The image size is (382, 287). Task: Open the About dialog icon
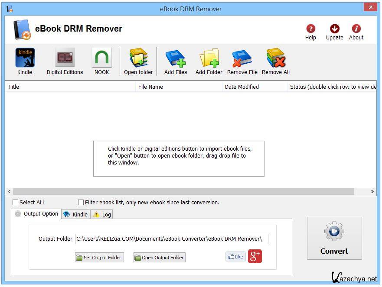pyautogui.click(x=356, y=29)
